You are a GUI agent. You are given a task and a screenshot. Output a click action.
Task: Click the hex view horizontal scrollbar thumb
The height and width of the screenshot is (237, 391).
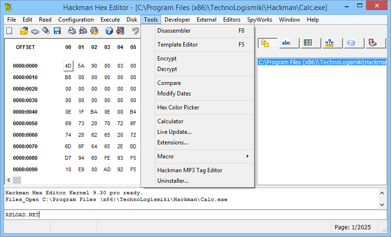pyautogui.click(x=17, y=180)
